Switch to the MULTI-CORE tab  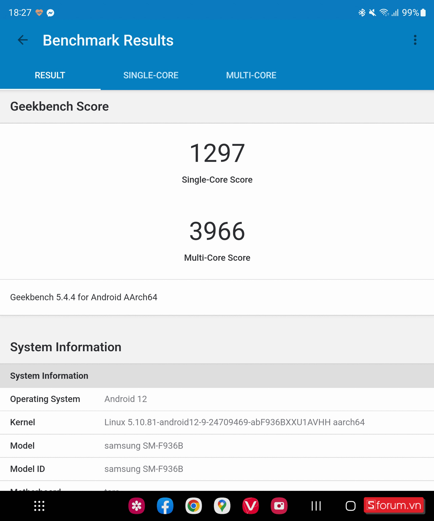click(x=251, y=75)
